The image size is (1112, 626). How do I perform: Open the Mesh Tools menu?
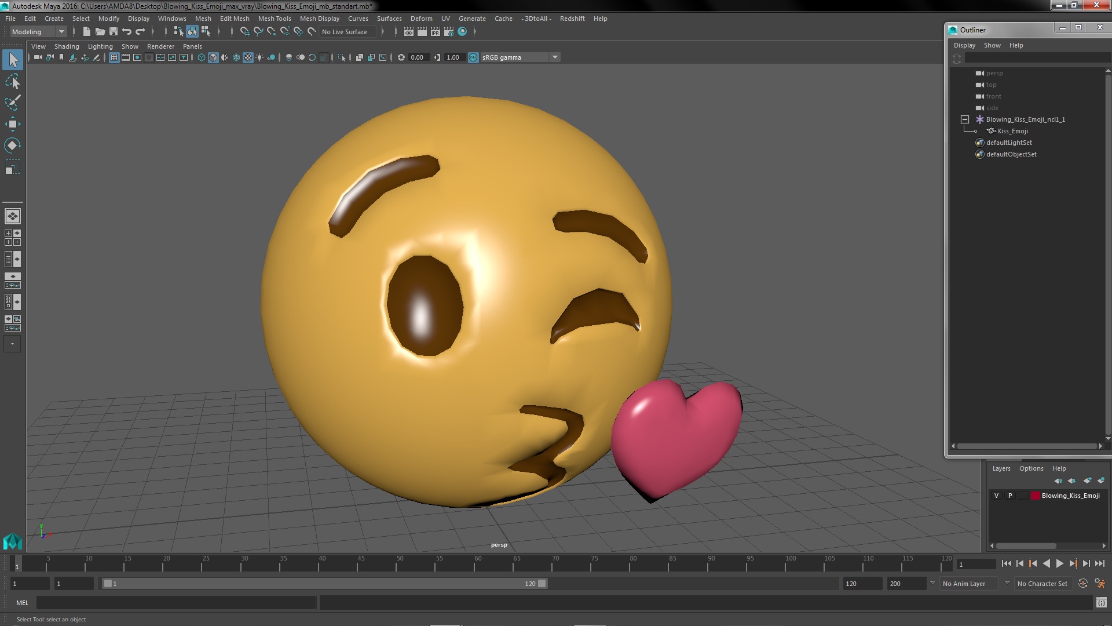[275, 19]
